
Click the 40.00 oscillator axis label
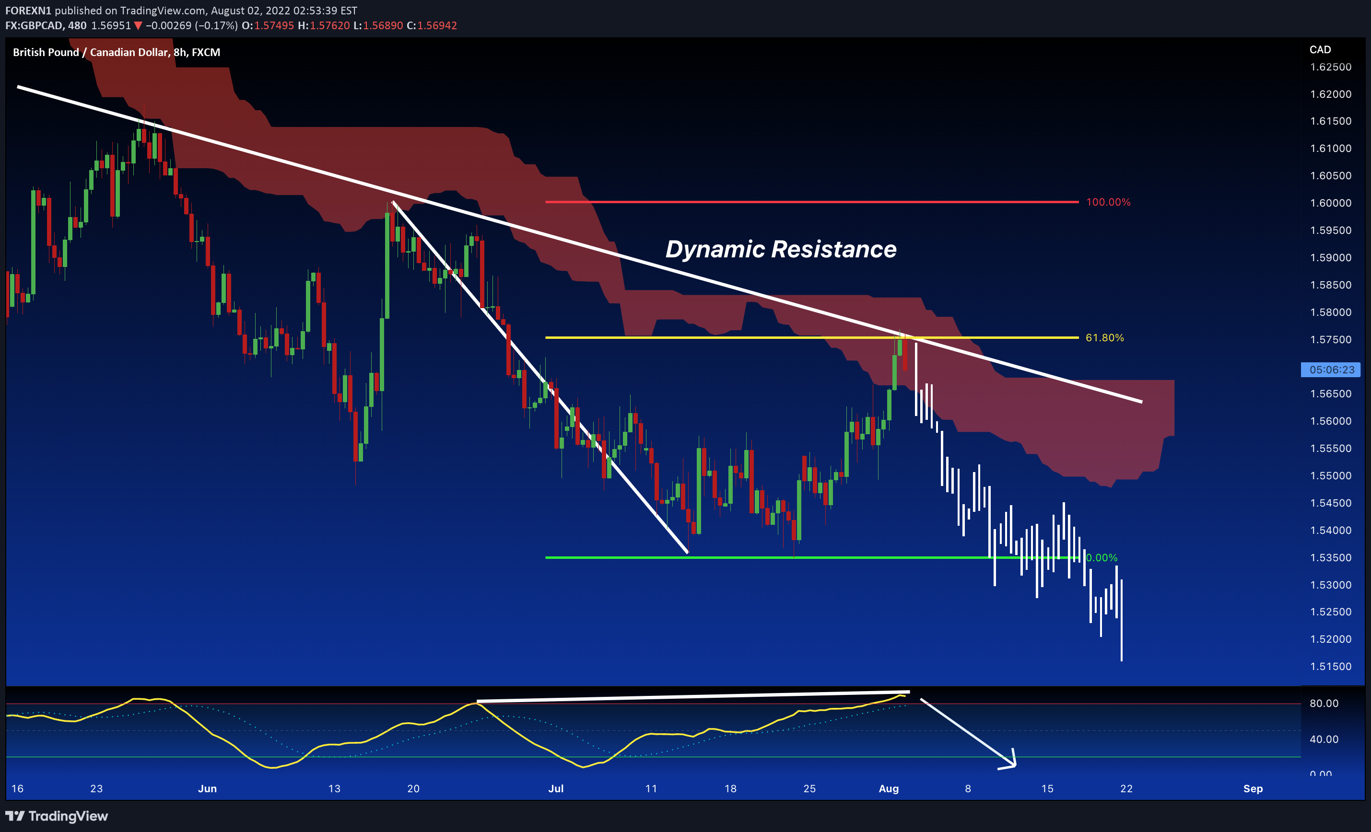1324,739
